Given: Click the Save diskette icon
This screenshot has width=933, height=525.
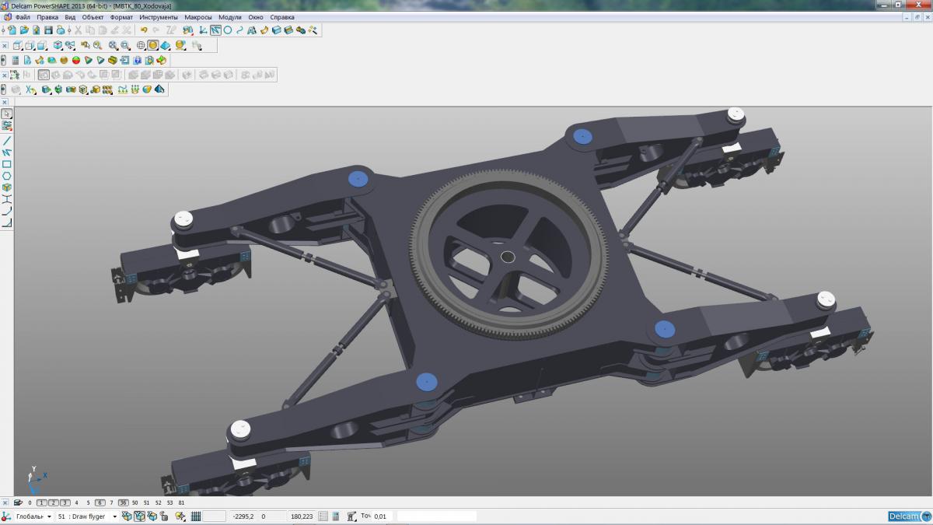Looking at the screenshot, I should coord(48,30).
